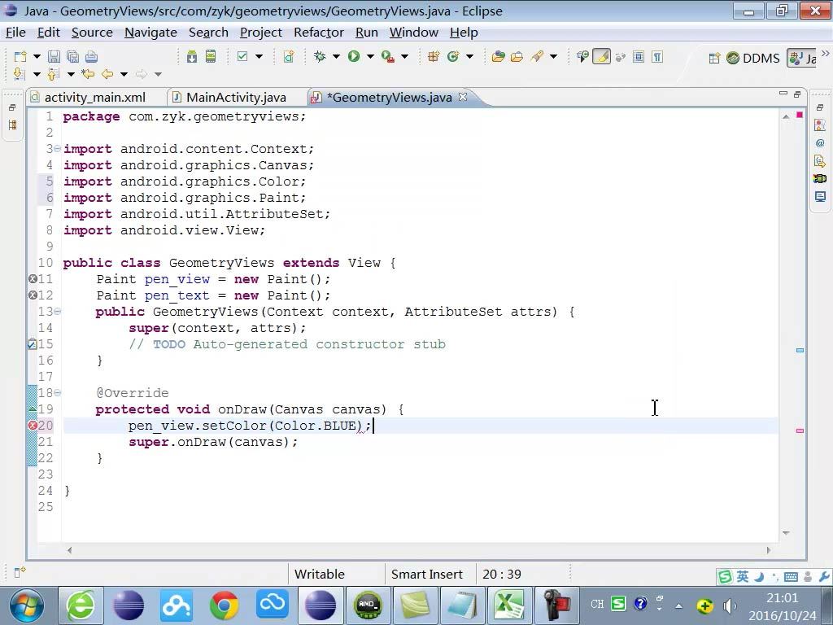Open Excel from the taskbar
The image size is (833, 625).
coord(509,605)
